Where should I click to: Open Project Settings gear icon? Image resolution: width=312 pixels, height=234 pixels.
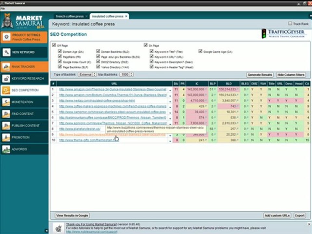click(6, 37)
